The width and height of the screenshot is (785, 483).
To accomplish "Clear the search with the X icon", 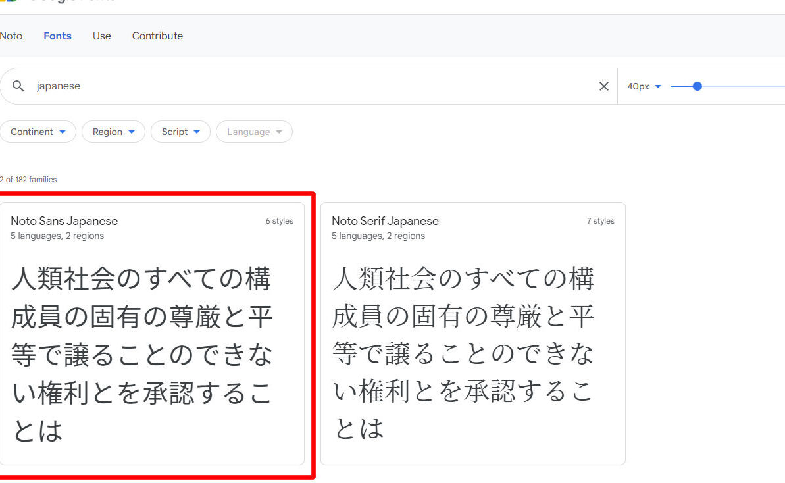I will 603,86.
